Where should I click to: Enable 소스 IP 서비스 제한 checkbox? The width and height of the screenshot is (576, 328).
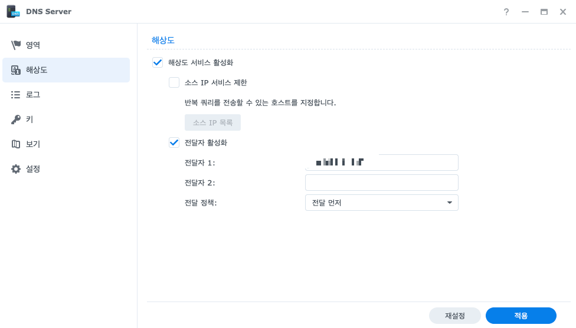(174, 82)
